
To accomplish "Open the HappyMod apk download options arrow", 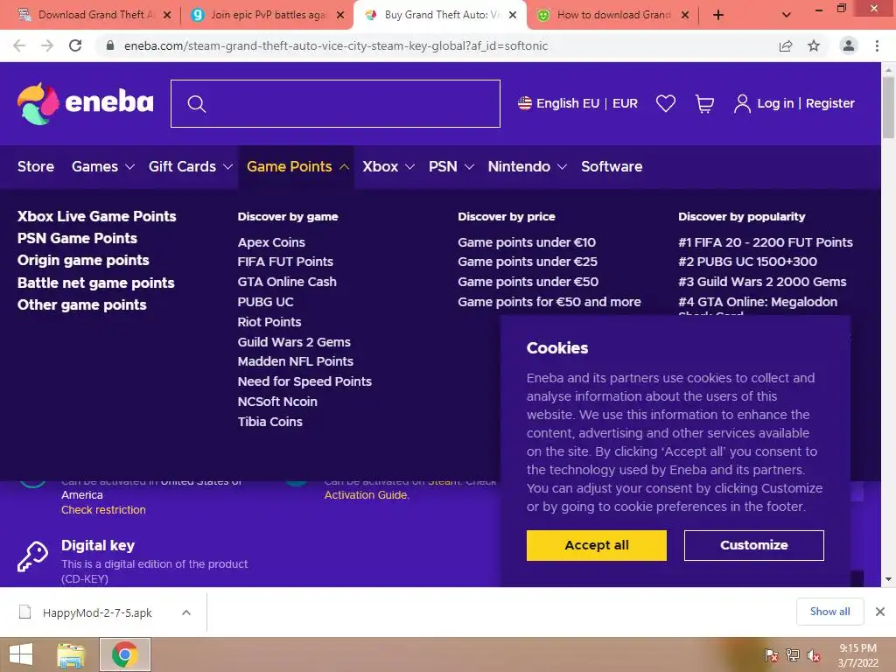I will click(185, 612).
